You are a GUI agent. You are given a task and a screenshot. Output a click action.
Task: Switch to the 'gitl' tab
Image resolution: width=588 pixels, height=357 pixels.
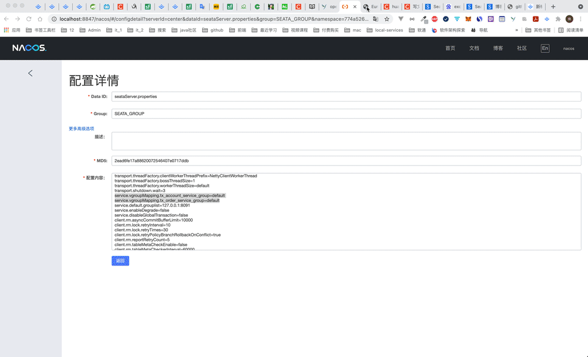[x=515, y=6]
